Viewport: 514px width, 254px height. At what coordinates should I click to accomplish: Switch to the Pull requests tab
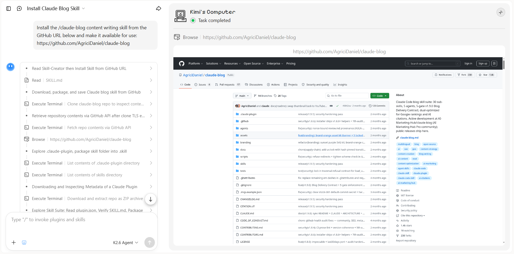pos(228,85)
